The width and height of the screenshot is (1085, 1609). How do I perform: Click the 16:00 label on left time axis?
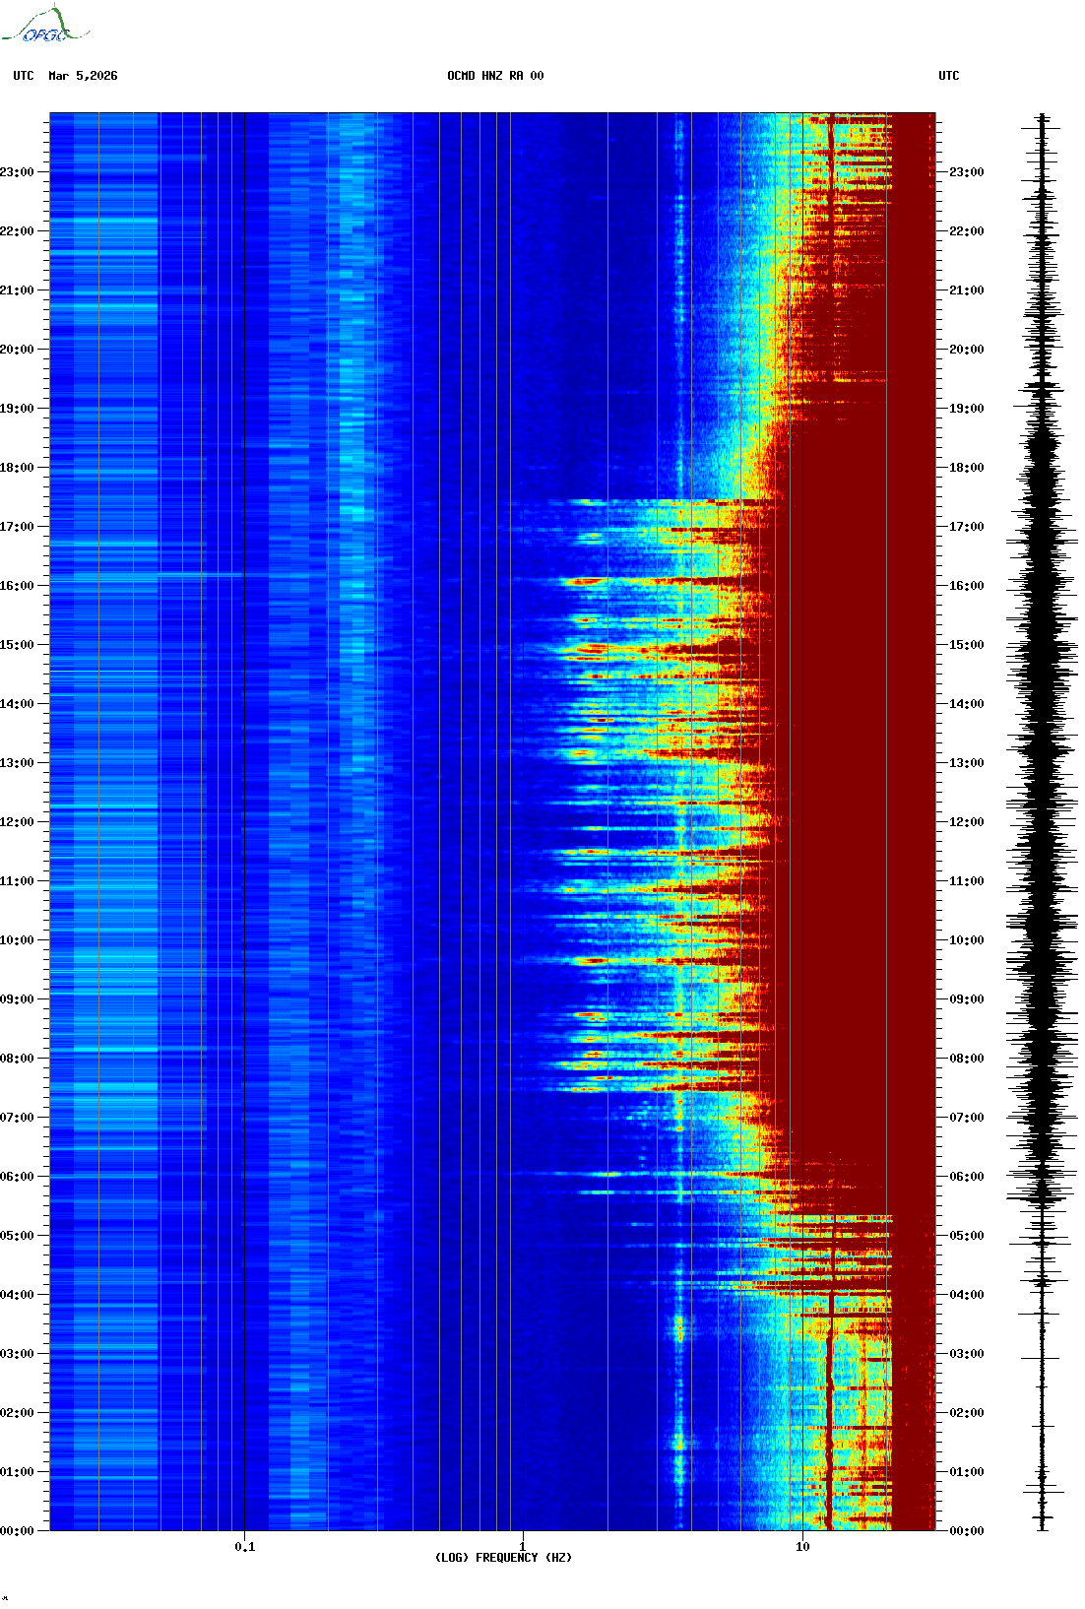pos(17,586)
